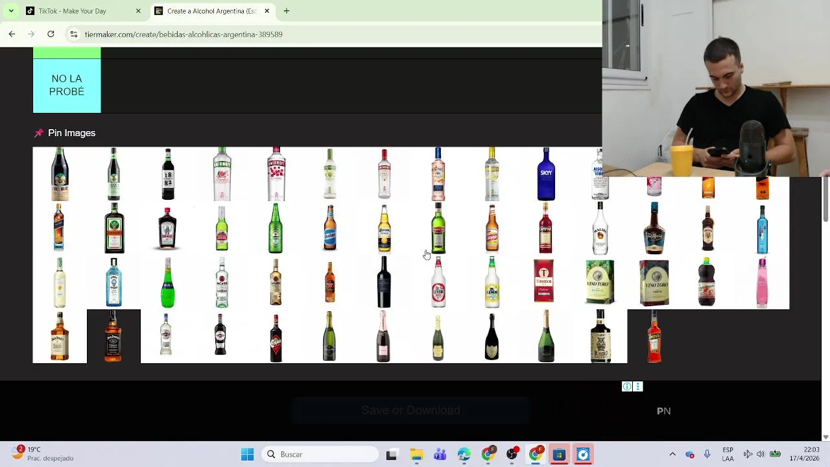Screen dimensions: 830x467
Task: Open site information icon beside the URL
Action: (74, 34)
